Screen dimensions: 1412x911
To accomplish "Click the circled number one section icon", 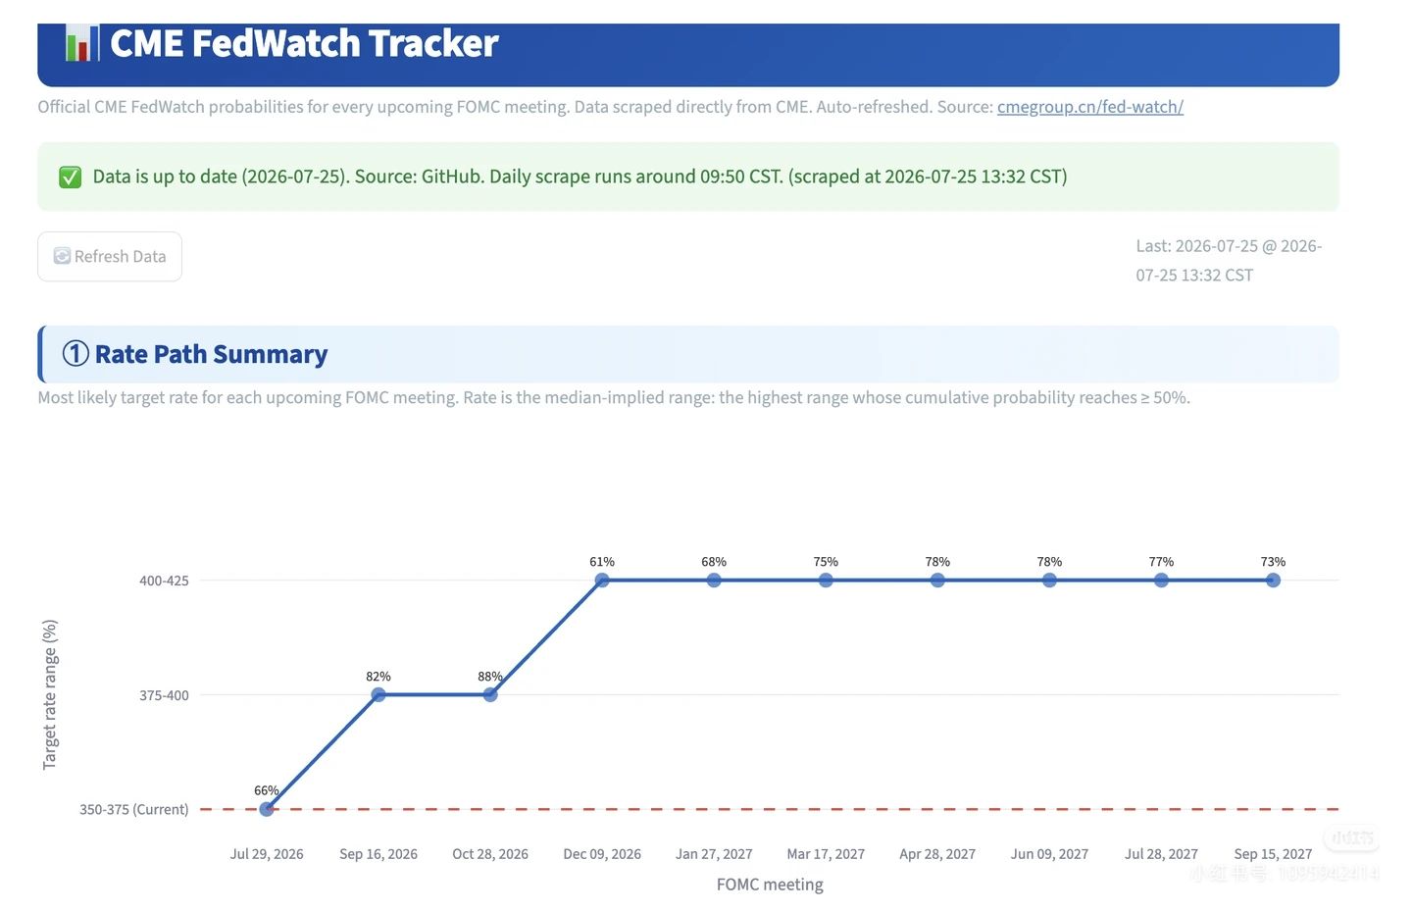I will [76, 353].
